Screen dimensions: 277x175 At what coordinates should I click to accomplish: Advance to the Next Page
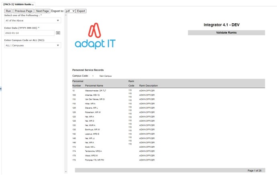coord(42,11)
